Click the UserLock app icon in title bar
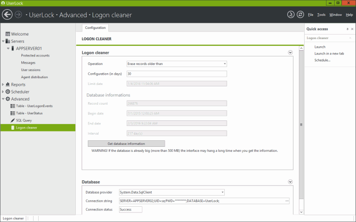The width and height of the screenshot is (356, 222). (3, 3)
